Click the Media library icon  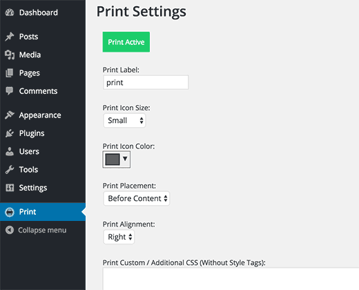(10, 55)
